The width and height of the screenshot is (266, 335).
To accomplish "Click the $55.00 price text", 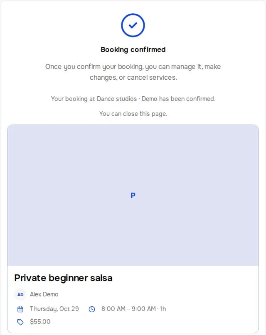I will coord(40,322).
